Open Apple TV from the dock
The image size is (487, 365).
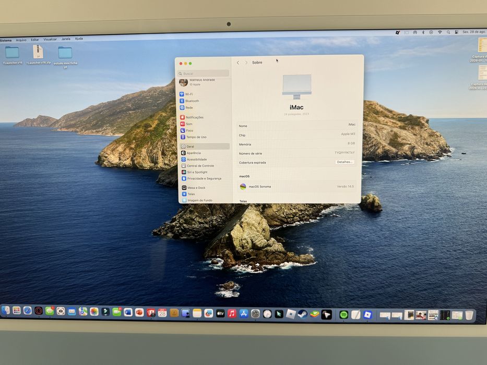[220, 314]
